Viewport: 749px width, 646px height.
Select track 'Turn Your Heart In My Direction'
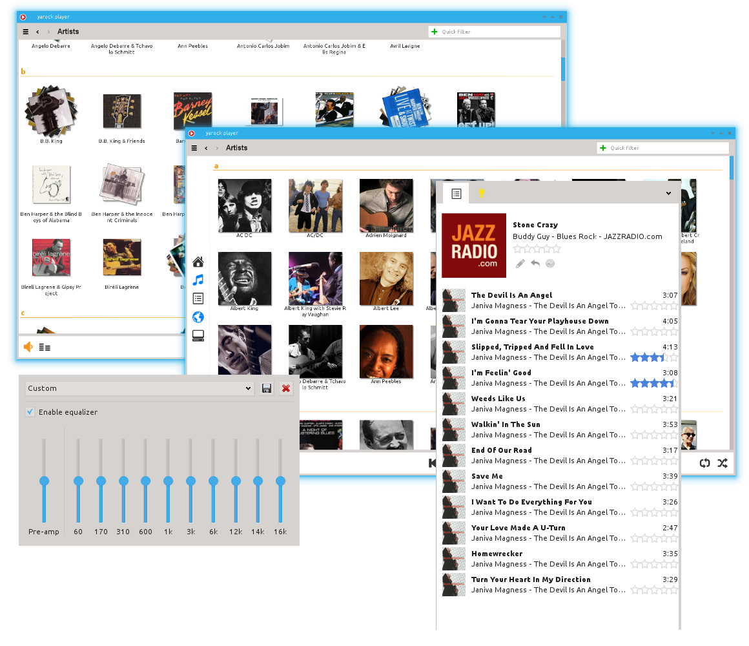[x=560, y=585]
